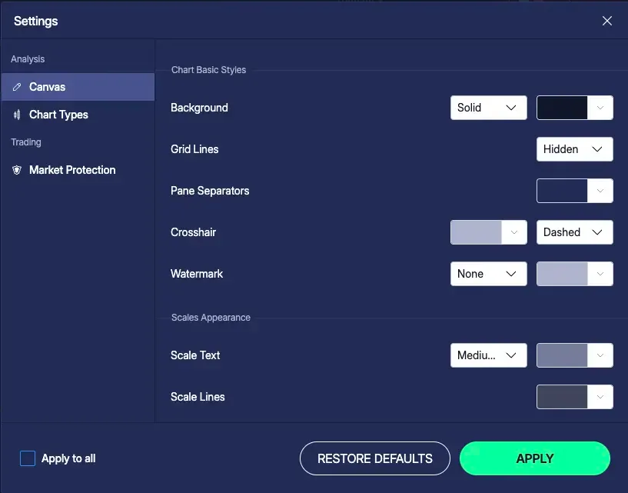Open the Watermark None dropdown
The height and width of the screenshot is (493, 628).
click(488, 274)
